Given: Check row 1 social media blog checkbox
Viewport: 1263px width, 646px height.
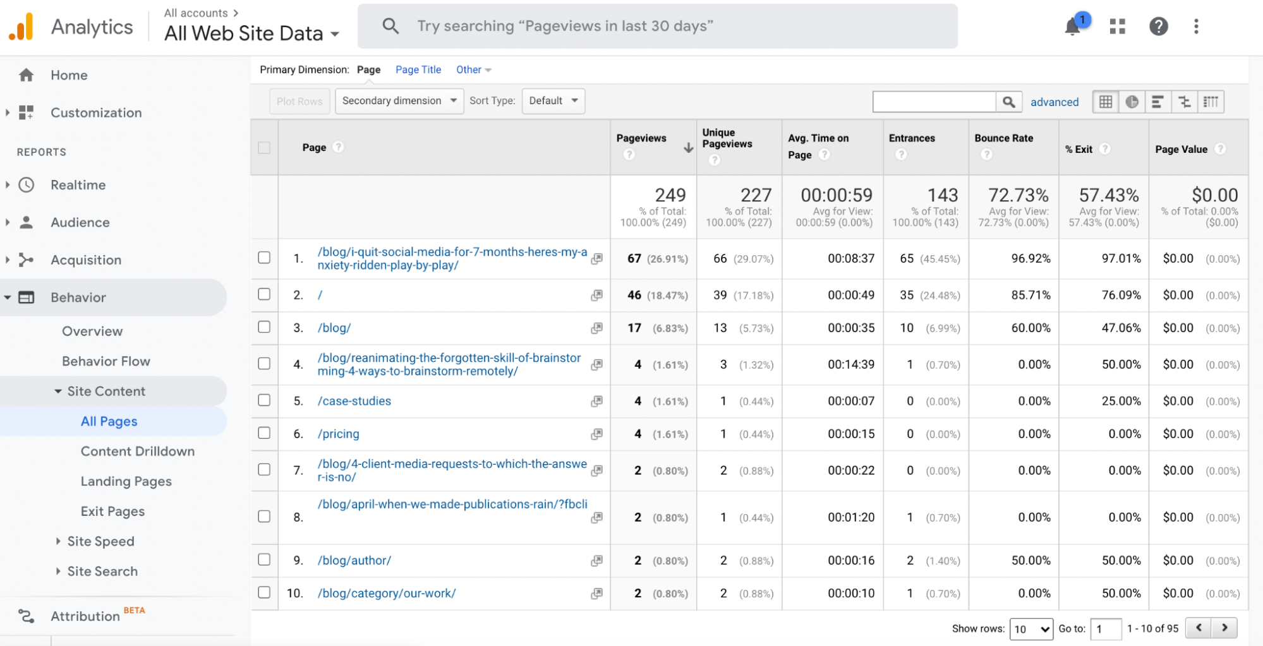Looking at the screenshot, I should click(264, 258).
